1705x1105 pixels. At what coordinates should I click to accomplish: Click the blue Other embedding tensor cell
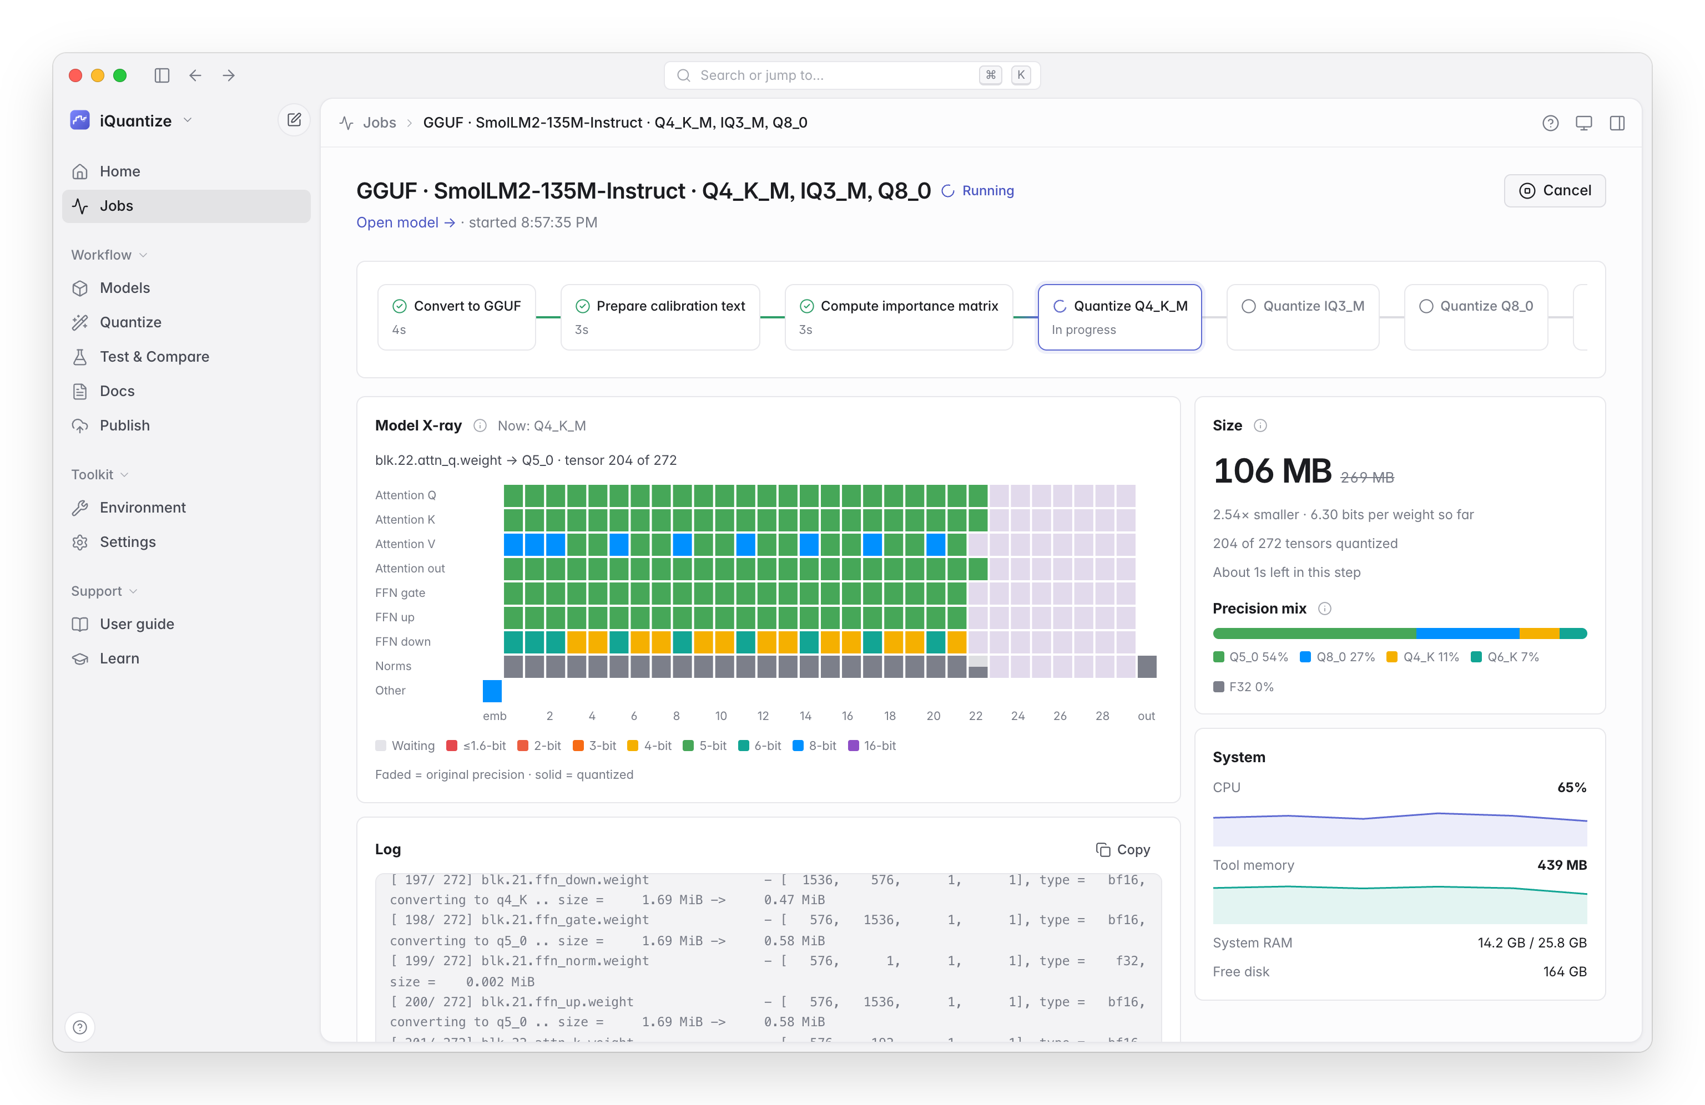pyautogui.click(x=492, y=691)
